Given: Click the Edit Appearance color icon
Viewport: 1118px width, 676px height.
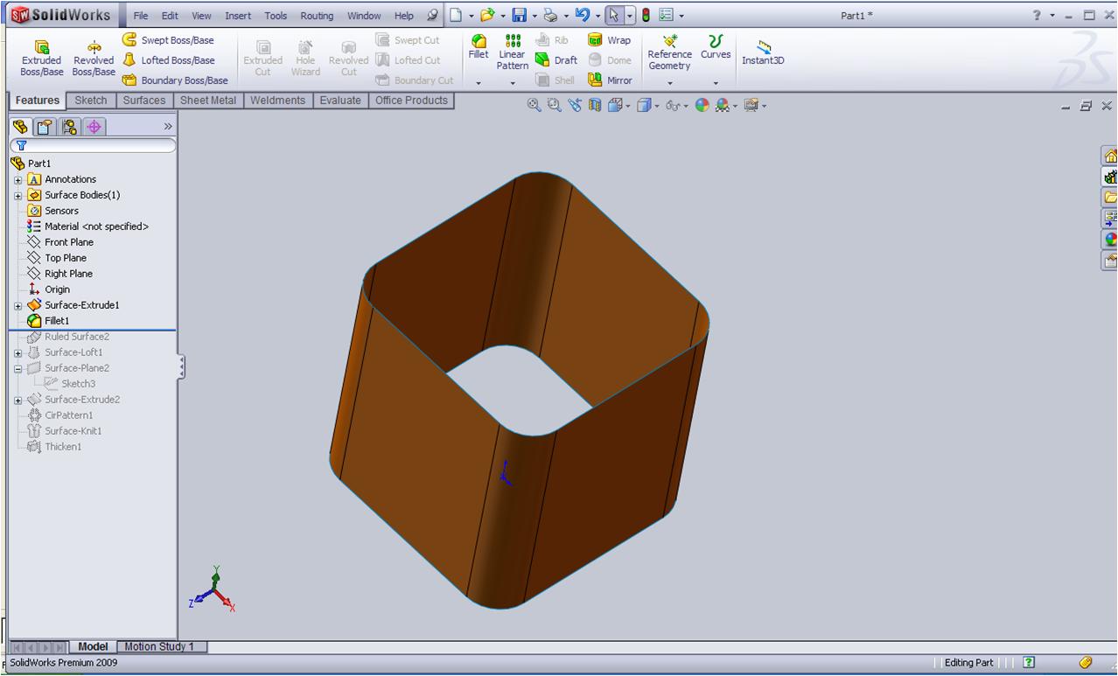Looking at the screenshot, I should (702, 105).
